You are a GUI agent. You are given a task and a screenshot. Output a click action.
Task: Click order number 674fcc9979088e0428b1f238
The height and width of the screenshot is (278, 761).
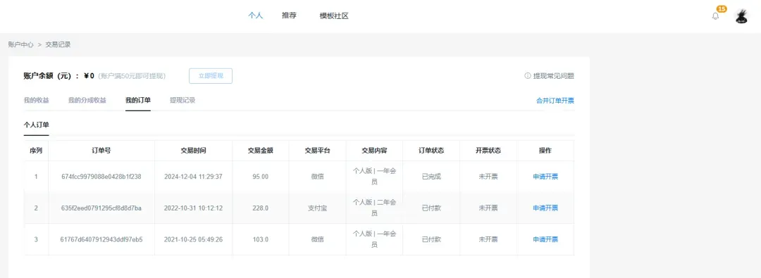(101, 177)
